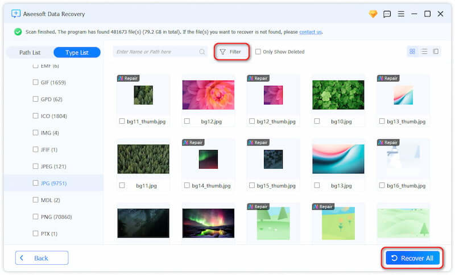Switch to list view layout
This screenshot has height=275, width=455.
424,52
